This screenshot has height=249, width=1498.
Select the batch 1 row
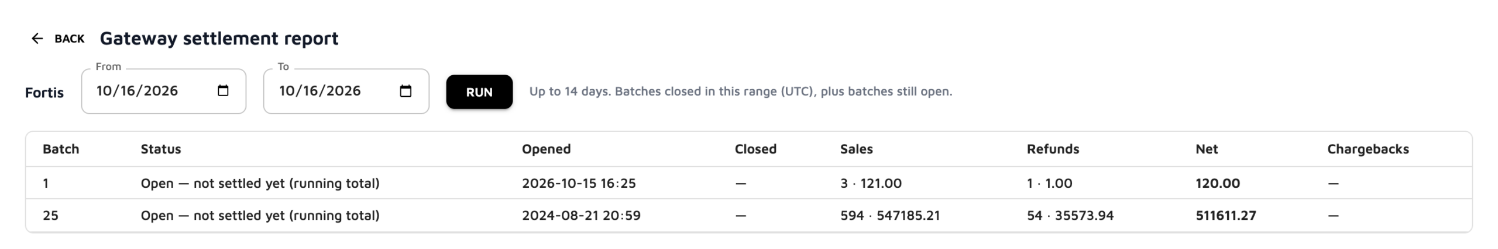(x=749, y=183)
